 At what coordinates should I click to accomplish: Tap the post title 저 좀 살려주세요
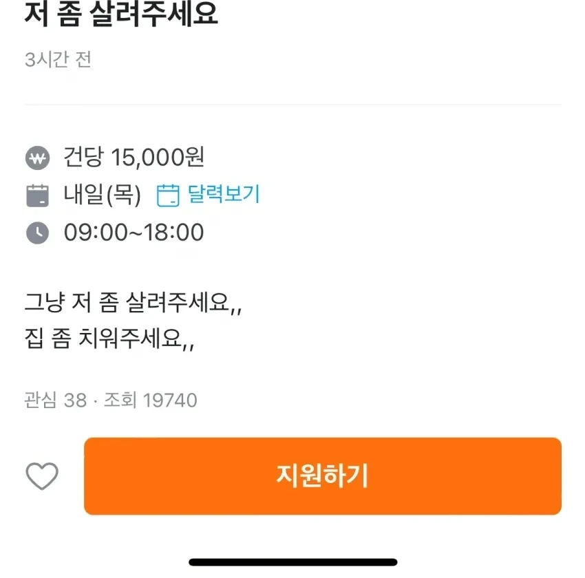coord(121,15)
